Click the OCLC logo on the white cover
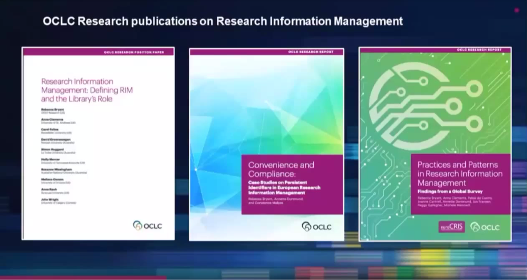The height and width of the screenshot is (280, 527). pyautogui.click(x=147, y=226)
